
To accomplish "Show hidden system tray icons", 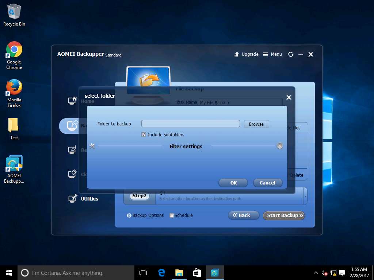I will point(316,273).
